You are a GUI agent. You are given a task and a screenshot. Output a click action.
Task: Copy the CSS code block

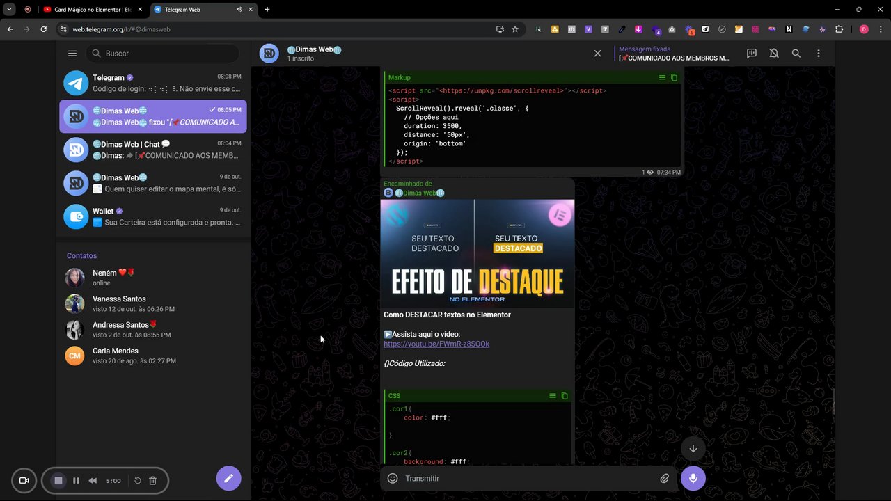(565, 396)
